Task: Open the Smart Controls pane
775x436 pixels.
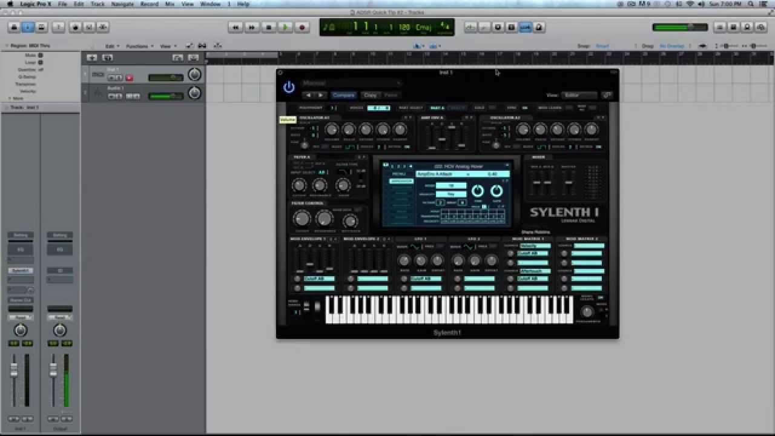Action: tap(76, 27)
